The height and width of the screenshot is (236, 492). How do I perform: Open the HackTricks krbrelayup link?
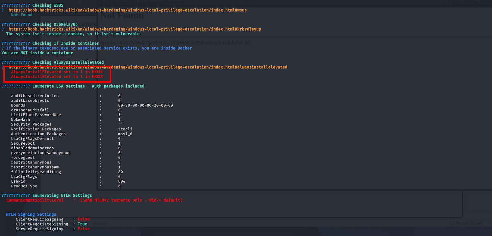[134, 29]
